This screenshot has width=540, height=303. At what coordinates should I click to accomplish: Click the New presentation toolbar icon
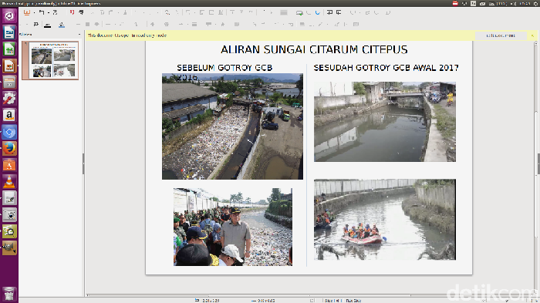26,13
